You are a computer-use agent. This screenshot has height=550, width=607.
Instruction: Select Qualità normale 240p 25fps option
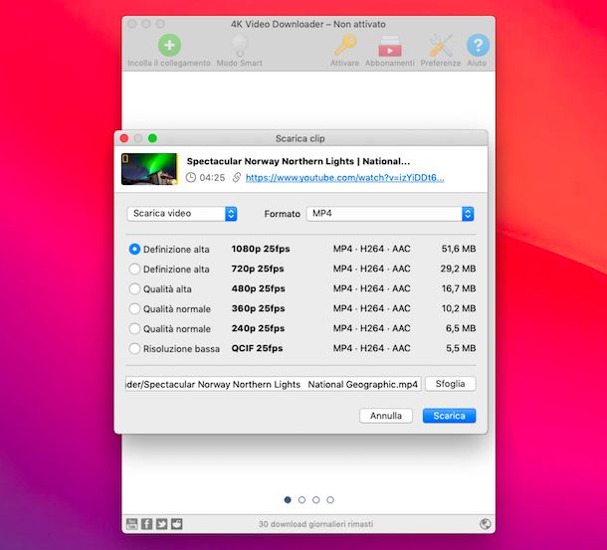tap(134, 328)
